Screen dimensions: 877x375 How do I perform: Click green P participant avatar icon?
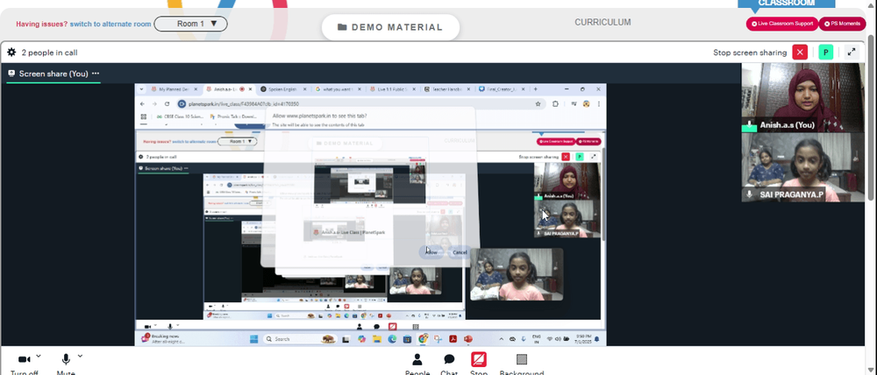pyautogui.click(x=825, y=53)
